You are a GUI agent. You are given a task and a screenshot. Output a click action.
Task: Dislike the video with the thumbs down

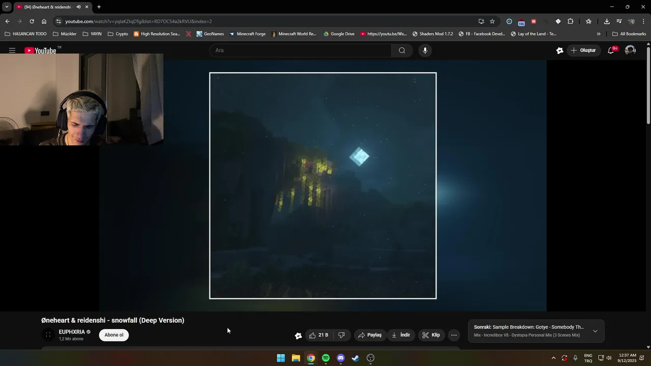pos(341,335)
